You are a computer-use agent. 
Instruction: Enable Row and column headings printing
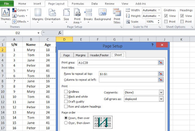coord(66,106)
